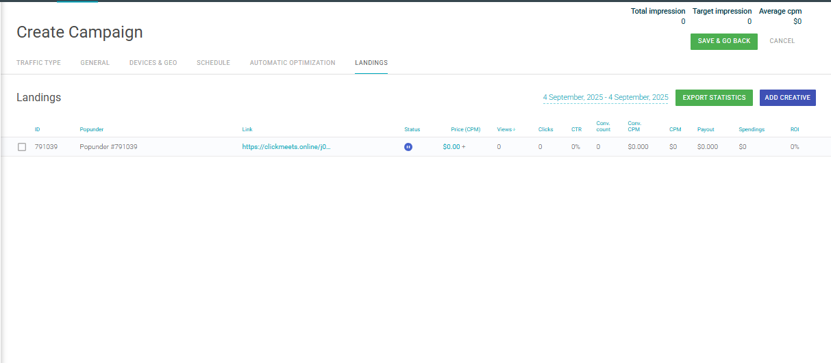Open the Automatic Optimization tab
Image resolution: width=831 pixels, height=363 pixels.
(293, 63)
